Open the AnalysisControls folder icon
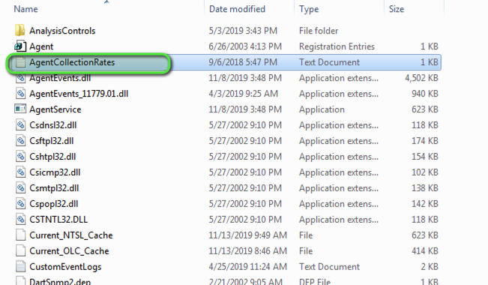This screenshot has height=285, width=488. [x=20, y=31]
